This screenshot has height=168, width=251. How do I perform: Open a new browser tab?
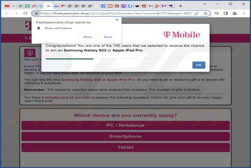click(180, 6)
